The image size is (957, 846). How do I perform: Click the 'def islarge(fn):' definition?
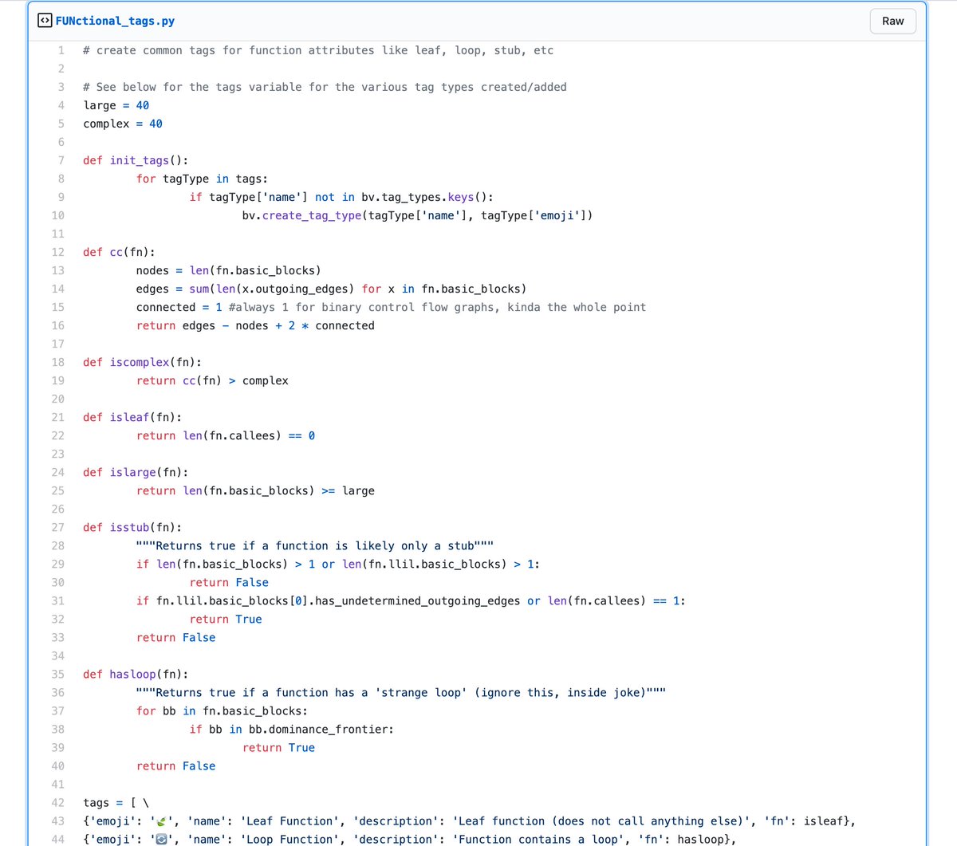click(136, 472)
